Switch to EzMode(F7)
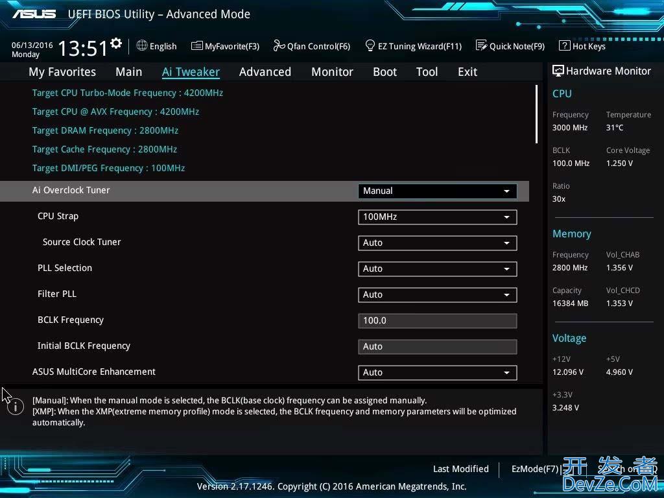Screen dimensions: 664x498 [535, 469]
